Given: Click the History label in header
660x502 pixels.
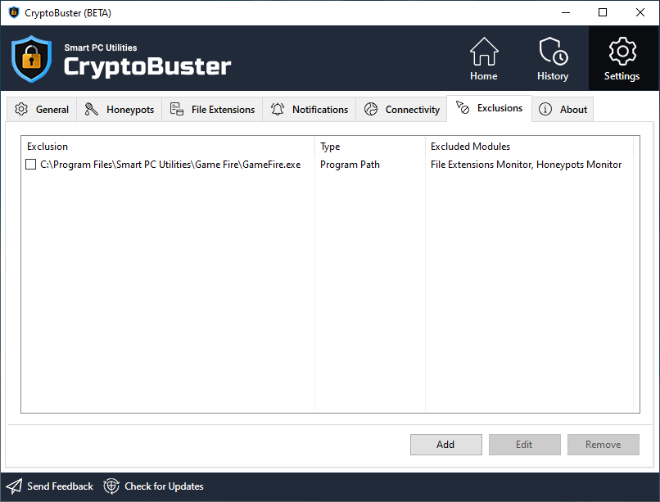Looking at the screenshot, I should pos(553,76).
